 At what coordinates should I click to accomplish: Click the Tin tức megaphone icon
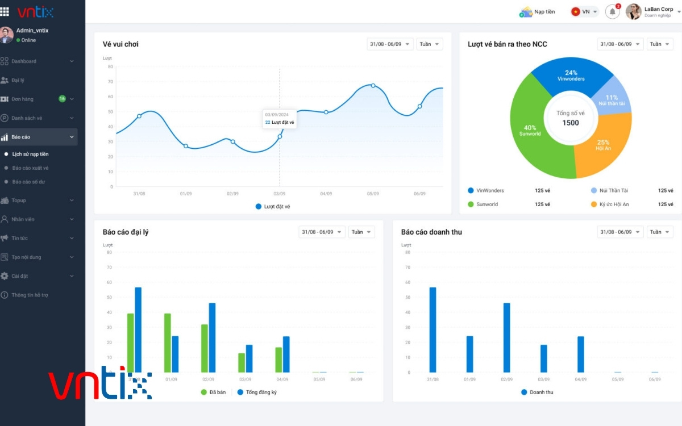click(5, 238)
